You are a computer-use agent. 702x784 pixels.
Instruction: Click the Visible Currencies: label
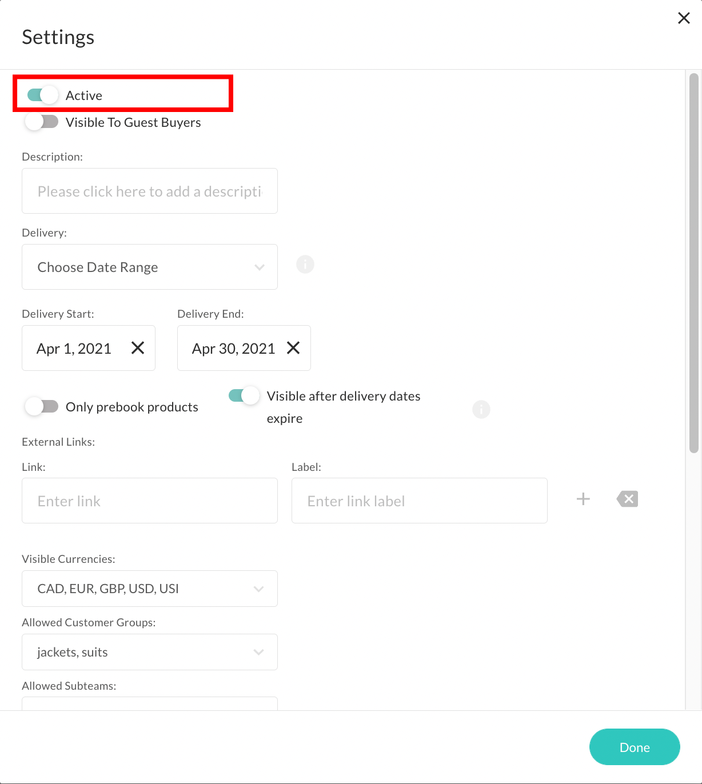[x=69, y=559]
